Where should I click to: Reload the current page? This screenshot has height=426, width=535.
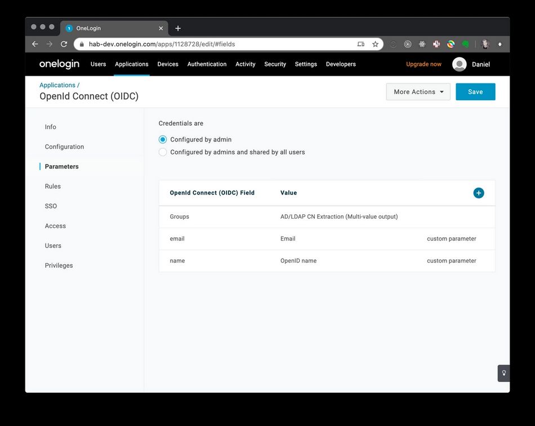64,44
